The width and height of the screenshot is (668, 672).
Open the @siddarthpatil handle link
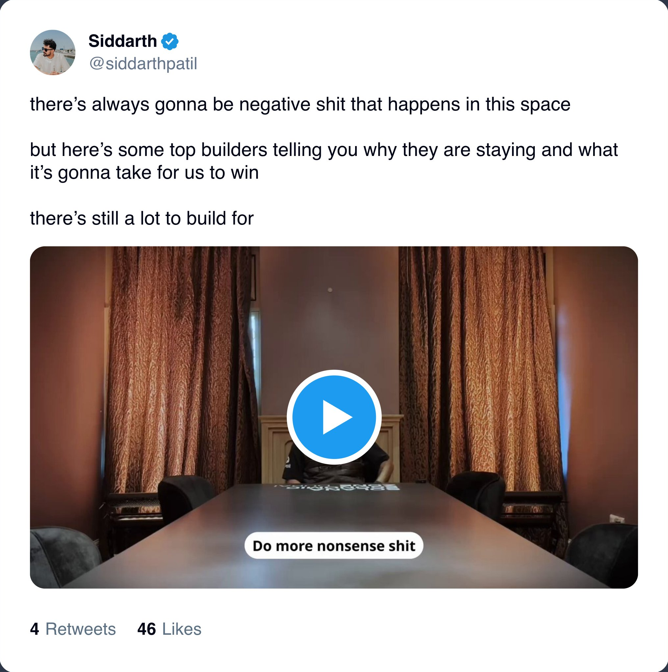click(143, 64)
